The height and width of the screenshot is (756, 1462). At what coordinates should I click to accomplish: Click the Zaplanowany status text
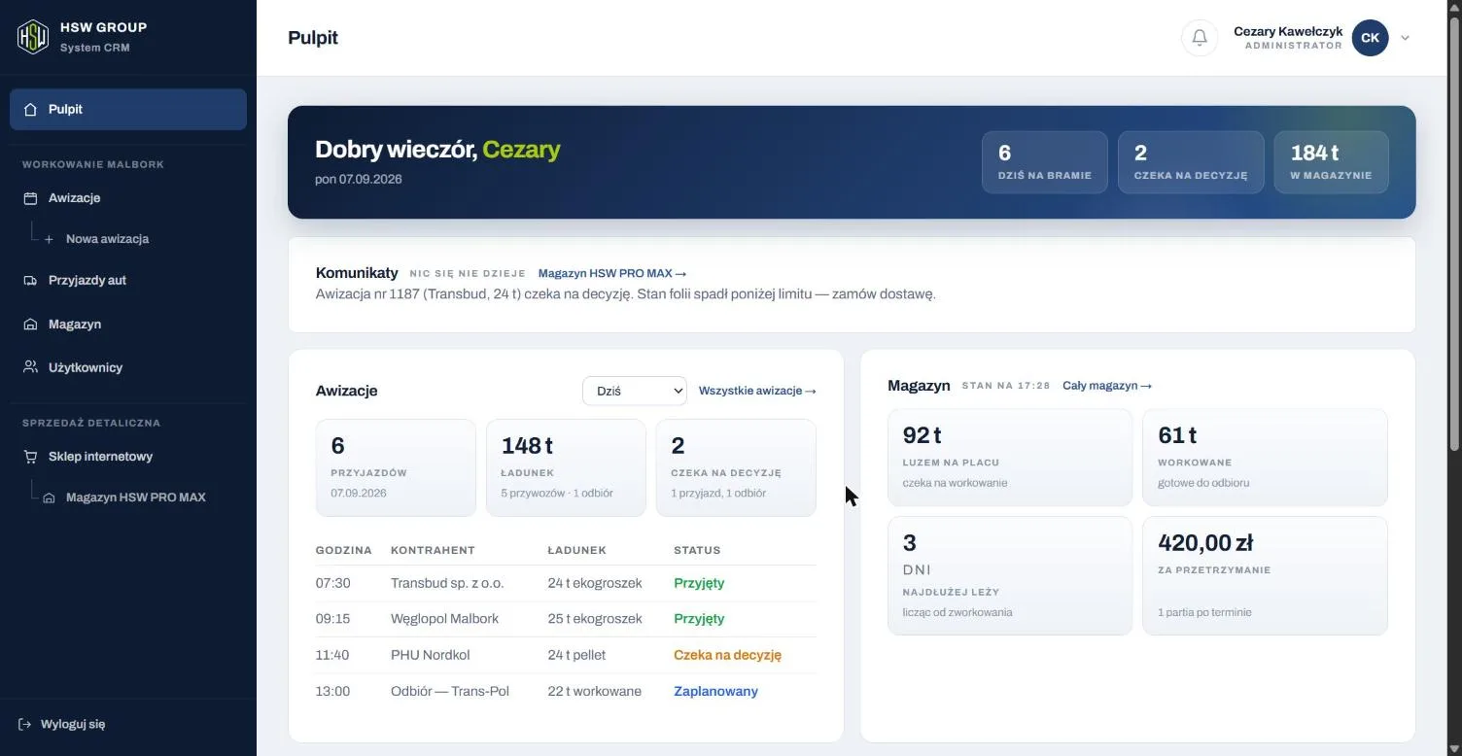715,692
